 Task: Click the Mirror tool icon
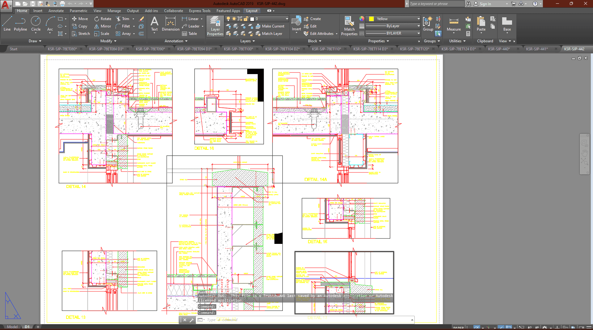point(97,26)
